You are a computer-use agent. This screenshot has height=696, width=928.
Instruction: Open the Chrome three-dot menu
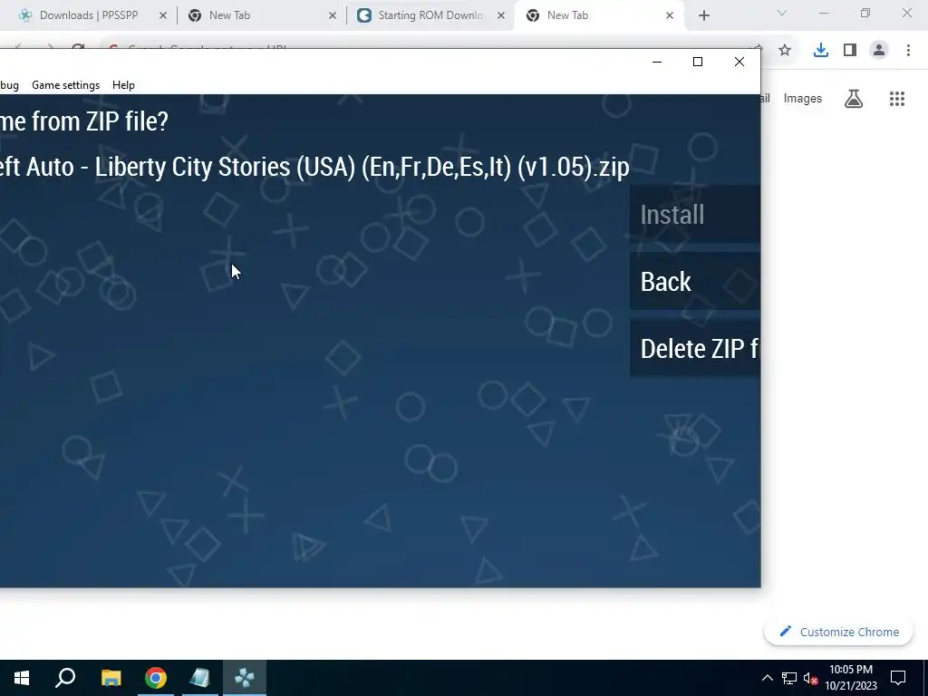[908, 51]
